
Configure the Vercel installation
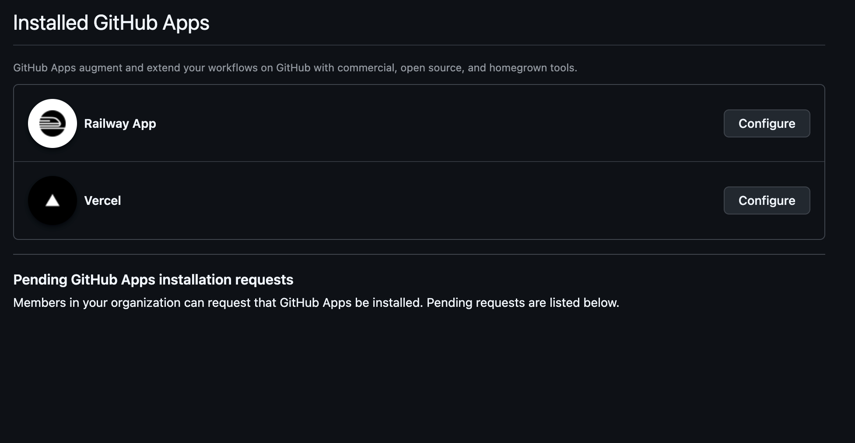click(x=767, y=200)
